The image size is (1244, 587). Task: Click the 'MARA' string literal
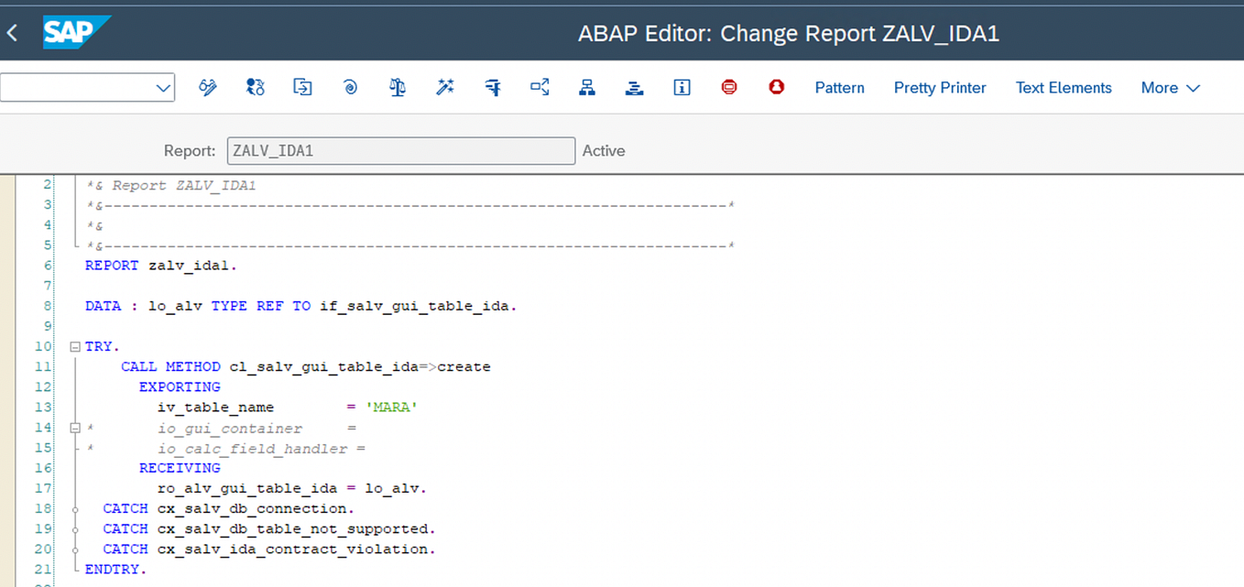coord(391,407)
